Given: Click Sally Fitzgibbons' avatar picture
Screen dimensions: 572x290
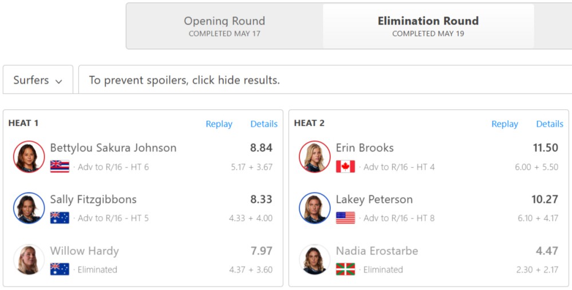Looking at the screenshot, I should (x=29, y=208).
